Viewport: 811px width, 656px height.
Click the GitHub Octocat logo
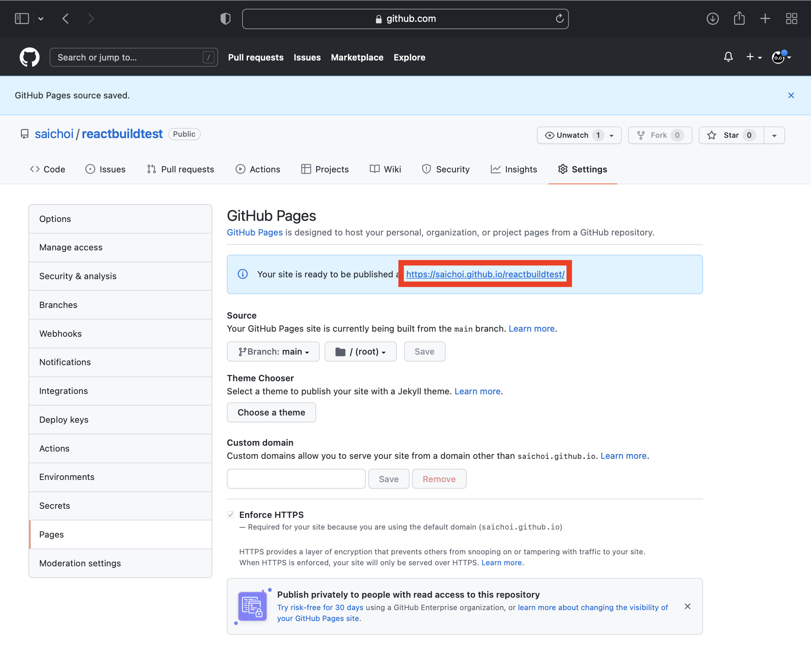click(30, 57)
